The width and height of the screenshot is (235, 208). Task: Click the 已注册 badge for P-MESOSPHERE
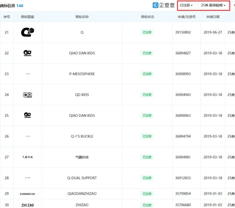point(147,74)
